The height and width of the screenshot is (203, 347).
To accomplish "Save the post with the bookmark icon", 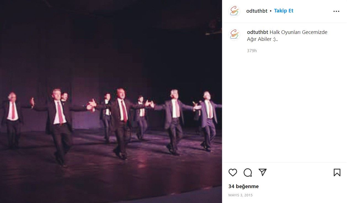I will click(337, 172).
